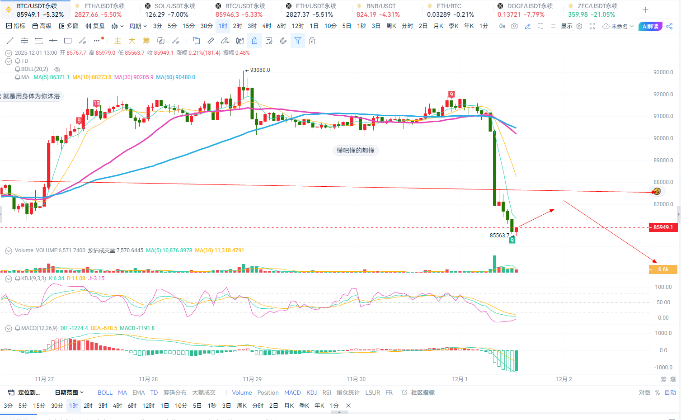Toggle BOLL indicator visibility eye icon
The image size is (681, 420).
[57, 69]
